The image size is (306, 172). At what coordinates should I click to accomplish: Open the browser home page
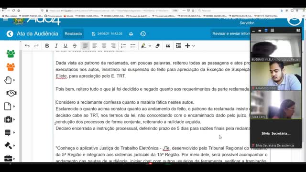pyautogui.click(x=19, y=11)
